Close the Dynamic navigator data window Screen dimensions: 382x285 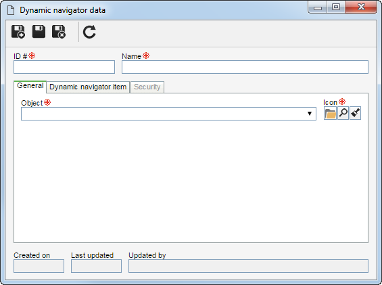(361, 7)
